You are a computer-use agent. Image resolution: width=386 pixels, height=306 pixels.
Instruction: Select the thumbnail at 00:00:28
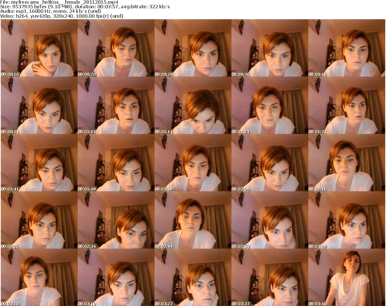click(x=193, y=48)
